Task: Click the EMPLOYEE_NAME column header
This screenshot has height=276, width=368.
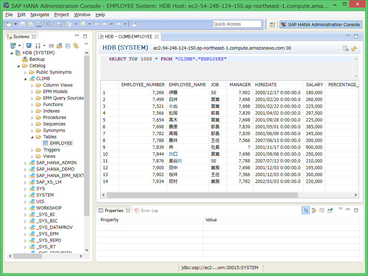Action: (x=187, y=85)
